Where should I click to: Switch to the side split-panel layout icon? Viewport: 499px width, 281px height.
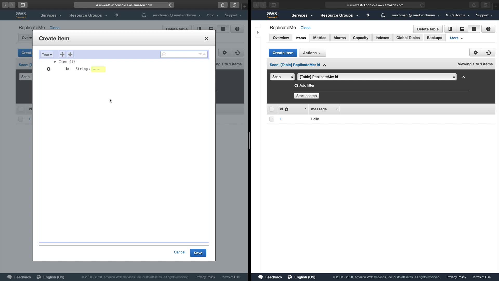tap(450, 29)
